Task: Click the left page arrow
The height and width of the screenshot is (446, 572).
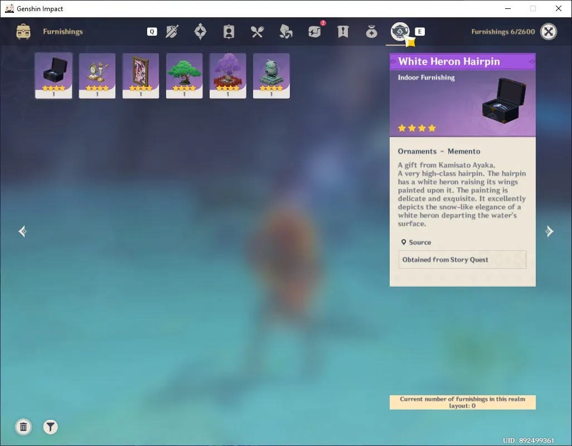Action: (22, 231)
